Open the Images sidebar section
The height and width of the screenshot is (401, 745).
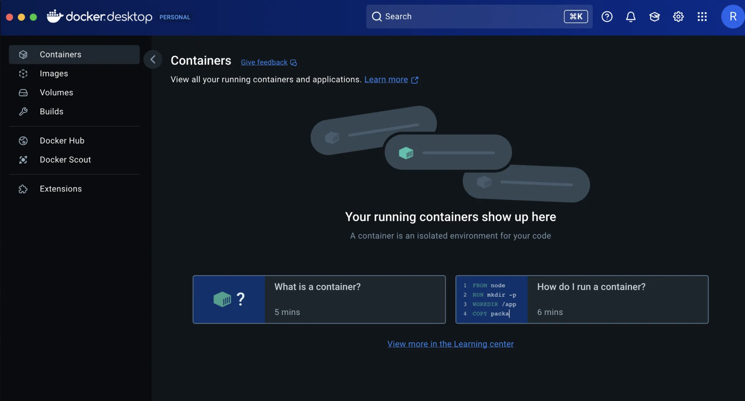pos(74,74)
